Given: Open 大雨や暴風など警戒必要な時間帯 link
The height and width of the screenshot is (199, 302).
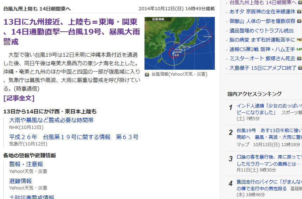Looking at the screenshot, I should coord(51,120).
